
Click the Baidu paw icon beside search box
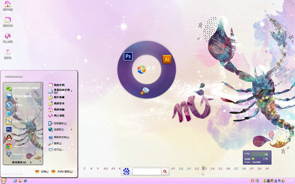click(x=126, y=171)
